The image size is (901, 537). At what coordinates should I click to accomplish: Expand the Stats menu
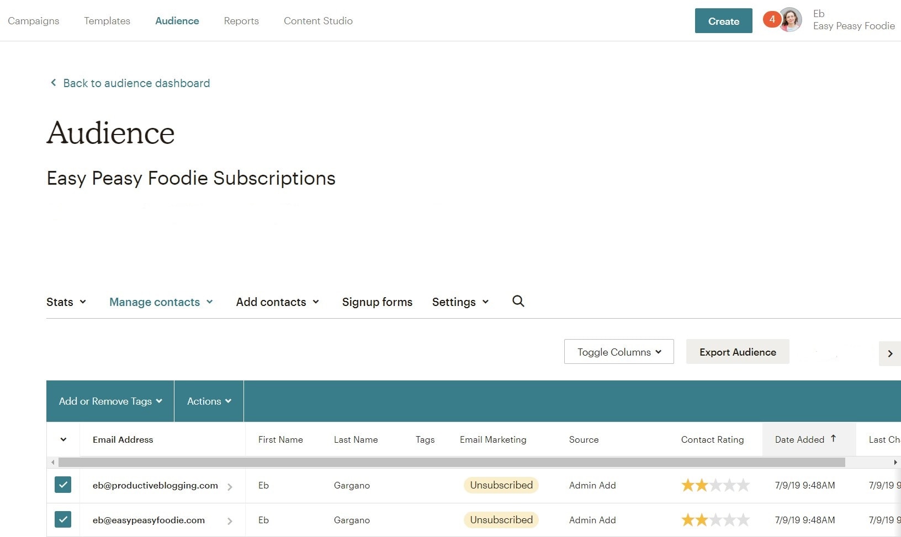point(66,302)
